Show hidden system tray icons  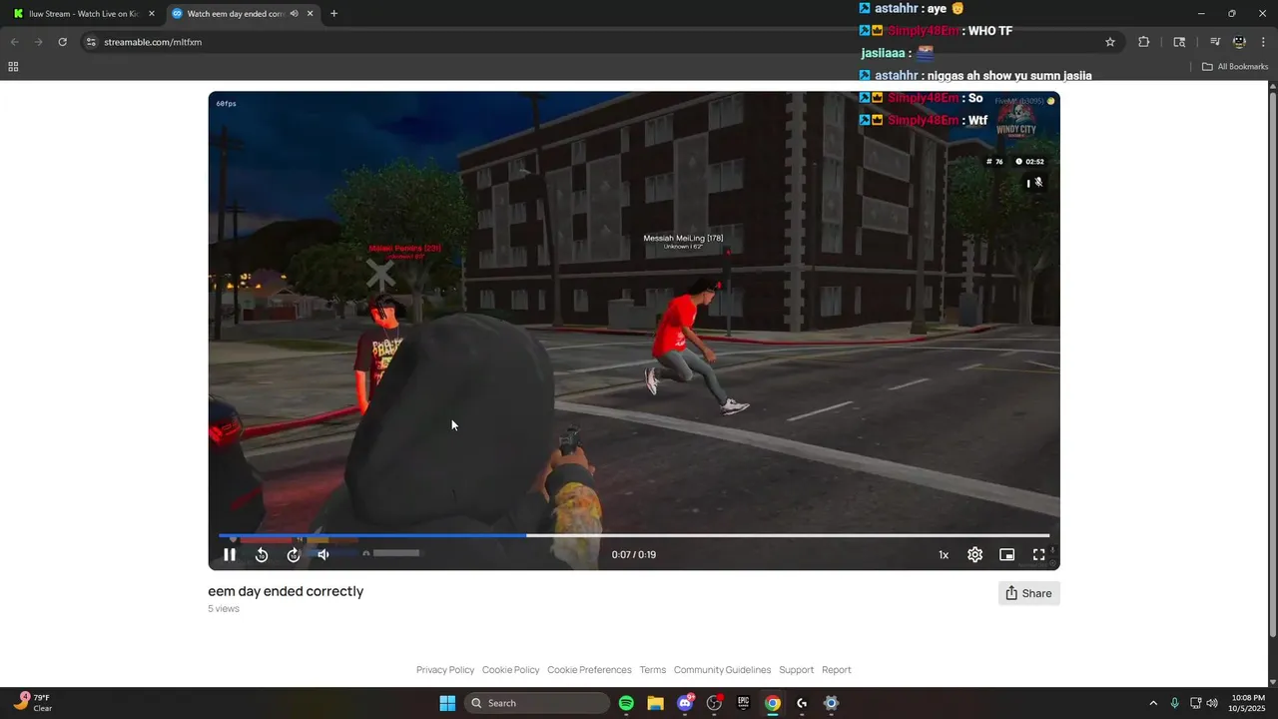point(1153,703)
